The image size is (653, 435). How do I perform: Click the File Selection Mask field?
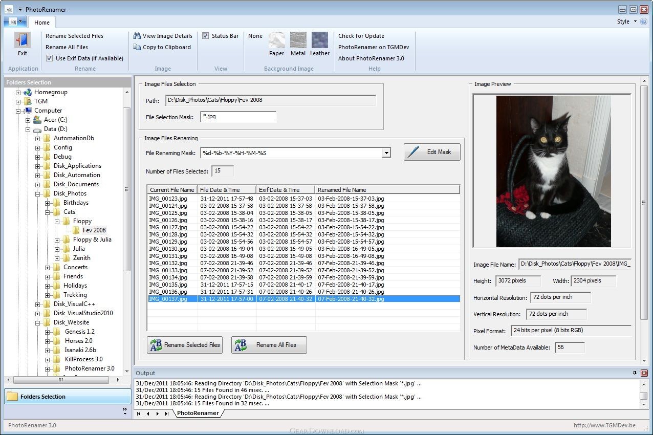[x=237, y=117]
